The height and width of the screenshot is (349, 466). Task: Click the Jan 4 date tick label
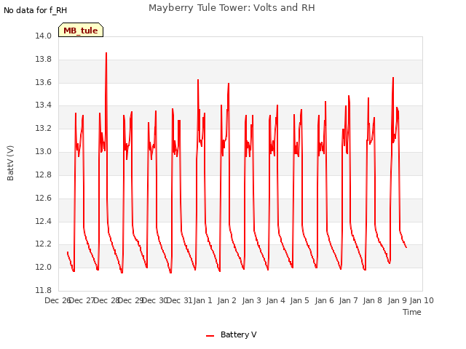coord(276,300)
